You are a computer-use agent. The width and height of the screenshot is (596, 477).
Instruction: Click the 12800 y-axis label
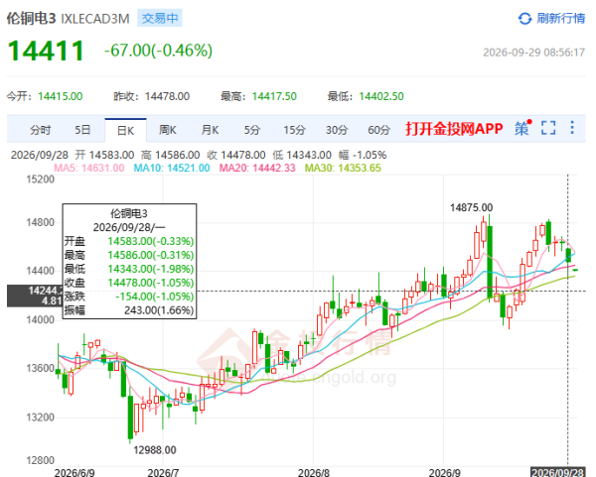pyautogui.click(x=40, y=460)
